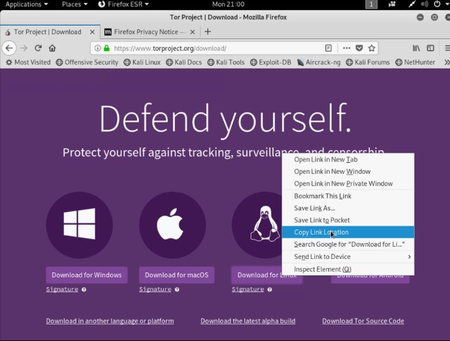Expand the Places menu
The height and width of the screenshot is (341, 450).
coord(75,4)
